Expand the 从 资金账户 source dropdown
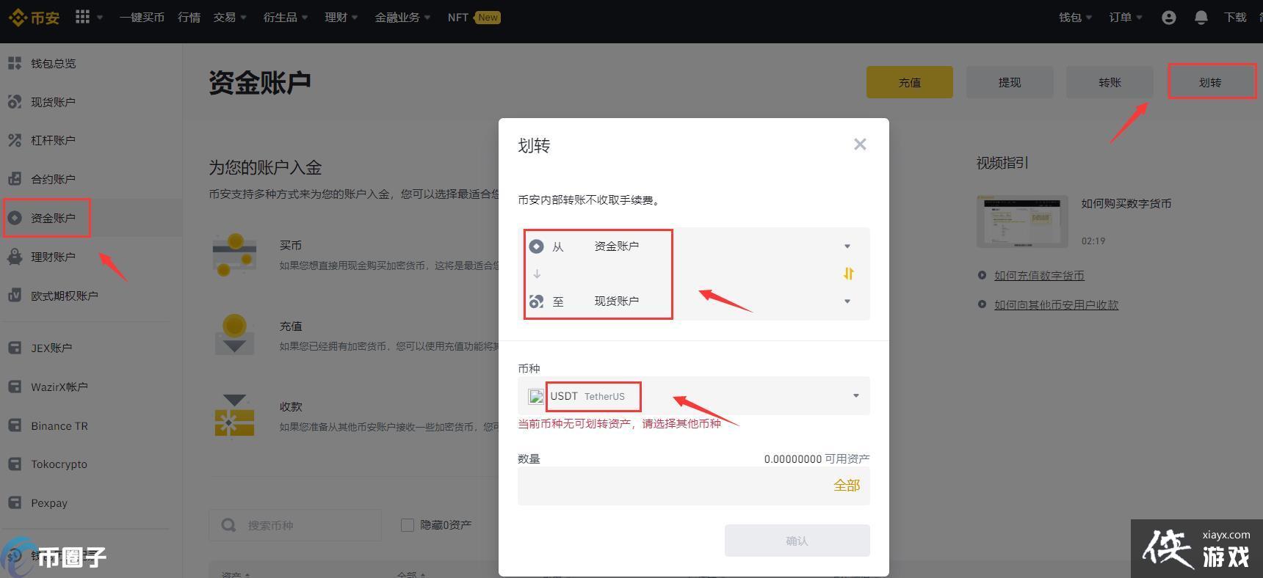Image resolution: width=1263 pixels, height=578 pixels. pos(847,246)
